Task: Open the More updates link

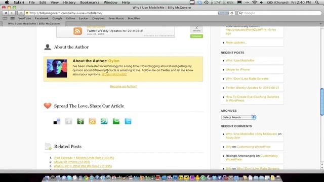Action: (x=236, y=42)
